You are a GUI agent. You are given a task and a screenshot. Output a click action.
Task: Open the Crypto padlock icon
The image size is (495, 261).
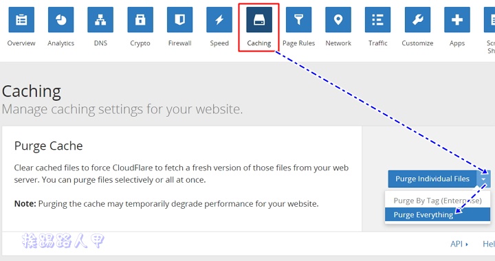(x=140, y=19)
